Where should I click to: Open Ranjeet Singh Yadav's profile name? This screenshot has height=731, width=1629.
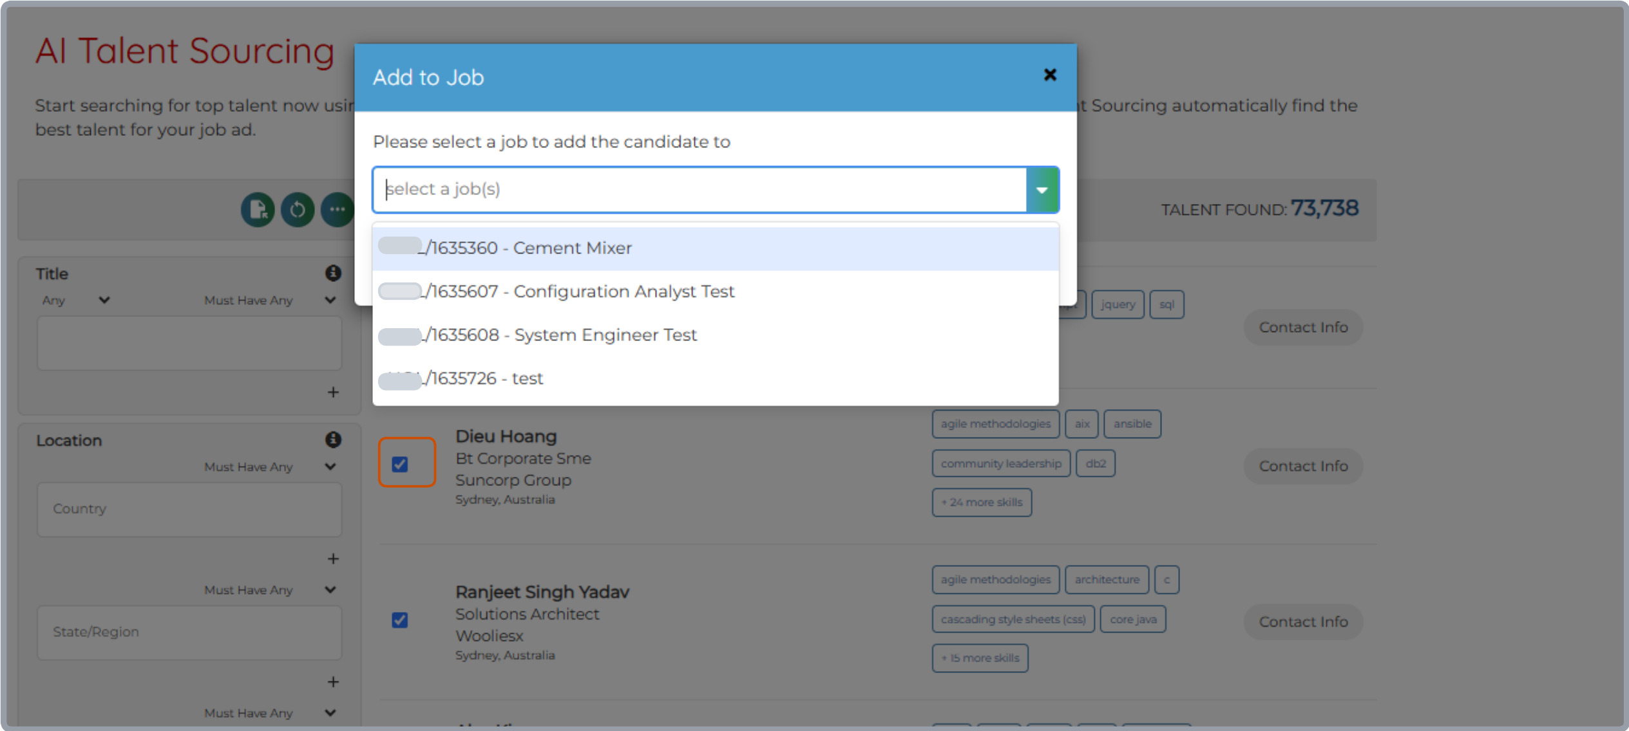coord(542,592)
